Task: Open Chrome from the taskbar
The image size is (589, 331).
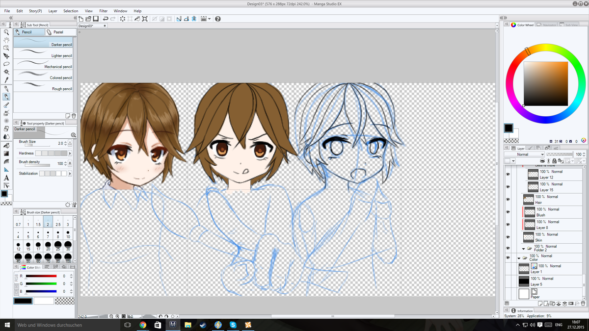Action: click(x=143, y=325)
